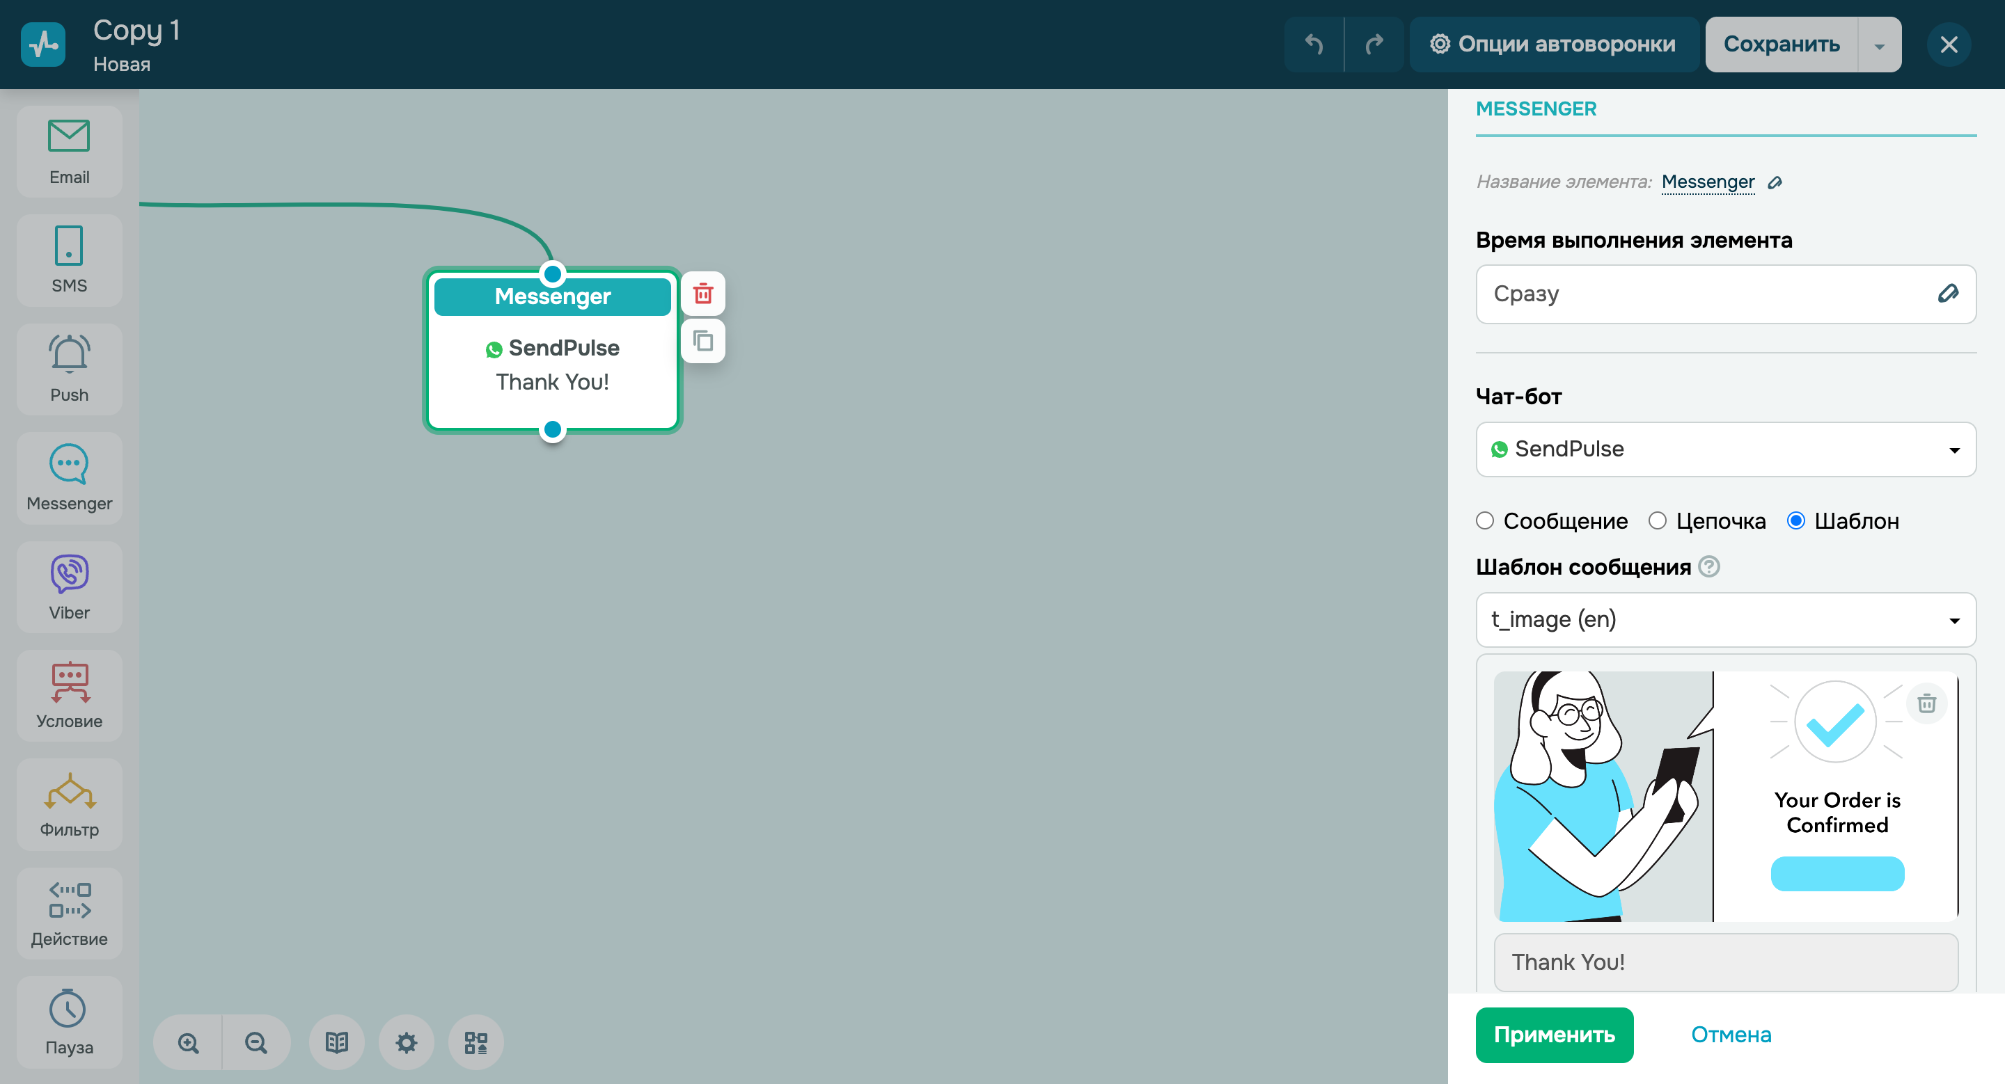
Task: Open the MESSENGER panel tab
Action: click(1536, 109)
